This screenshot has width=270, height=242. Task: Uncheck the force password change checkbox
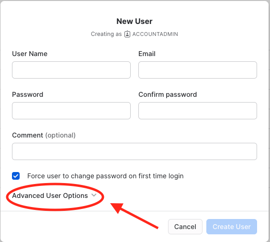(16, 176)
